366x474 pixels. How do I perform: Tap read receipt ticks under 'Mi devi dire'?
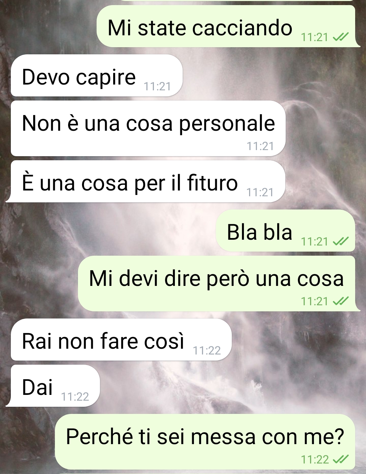point(341,301)
